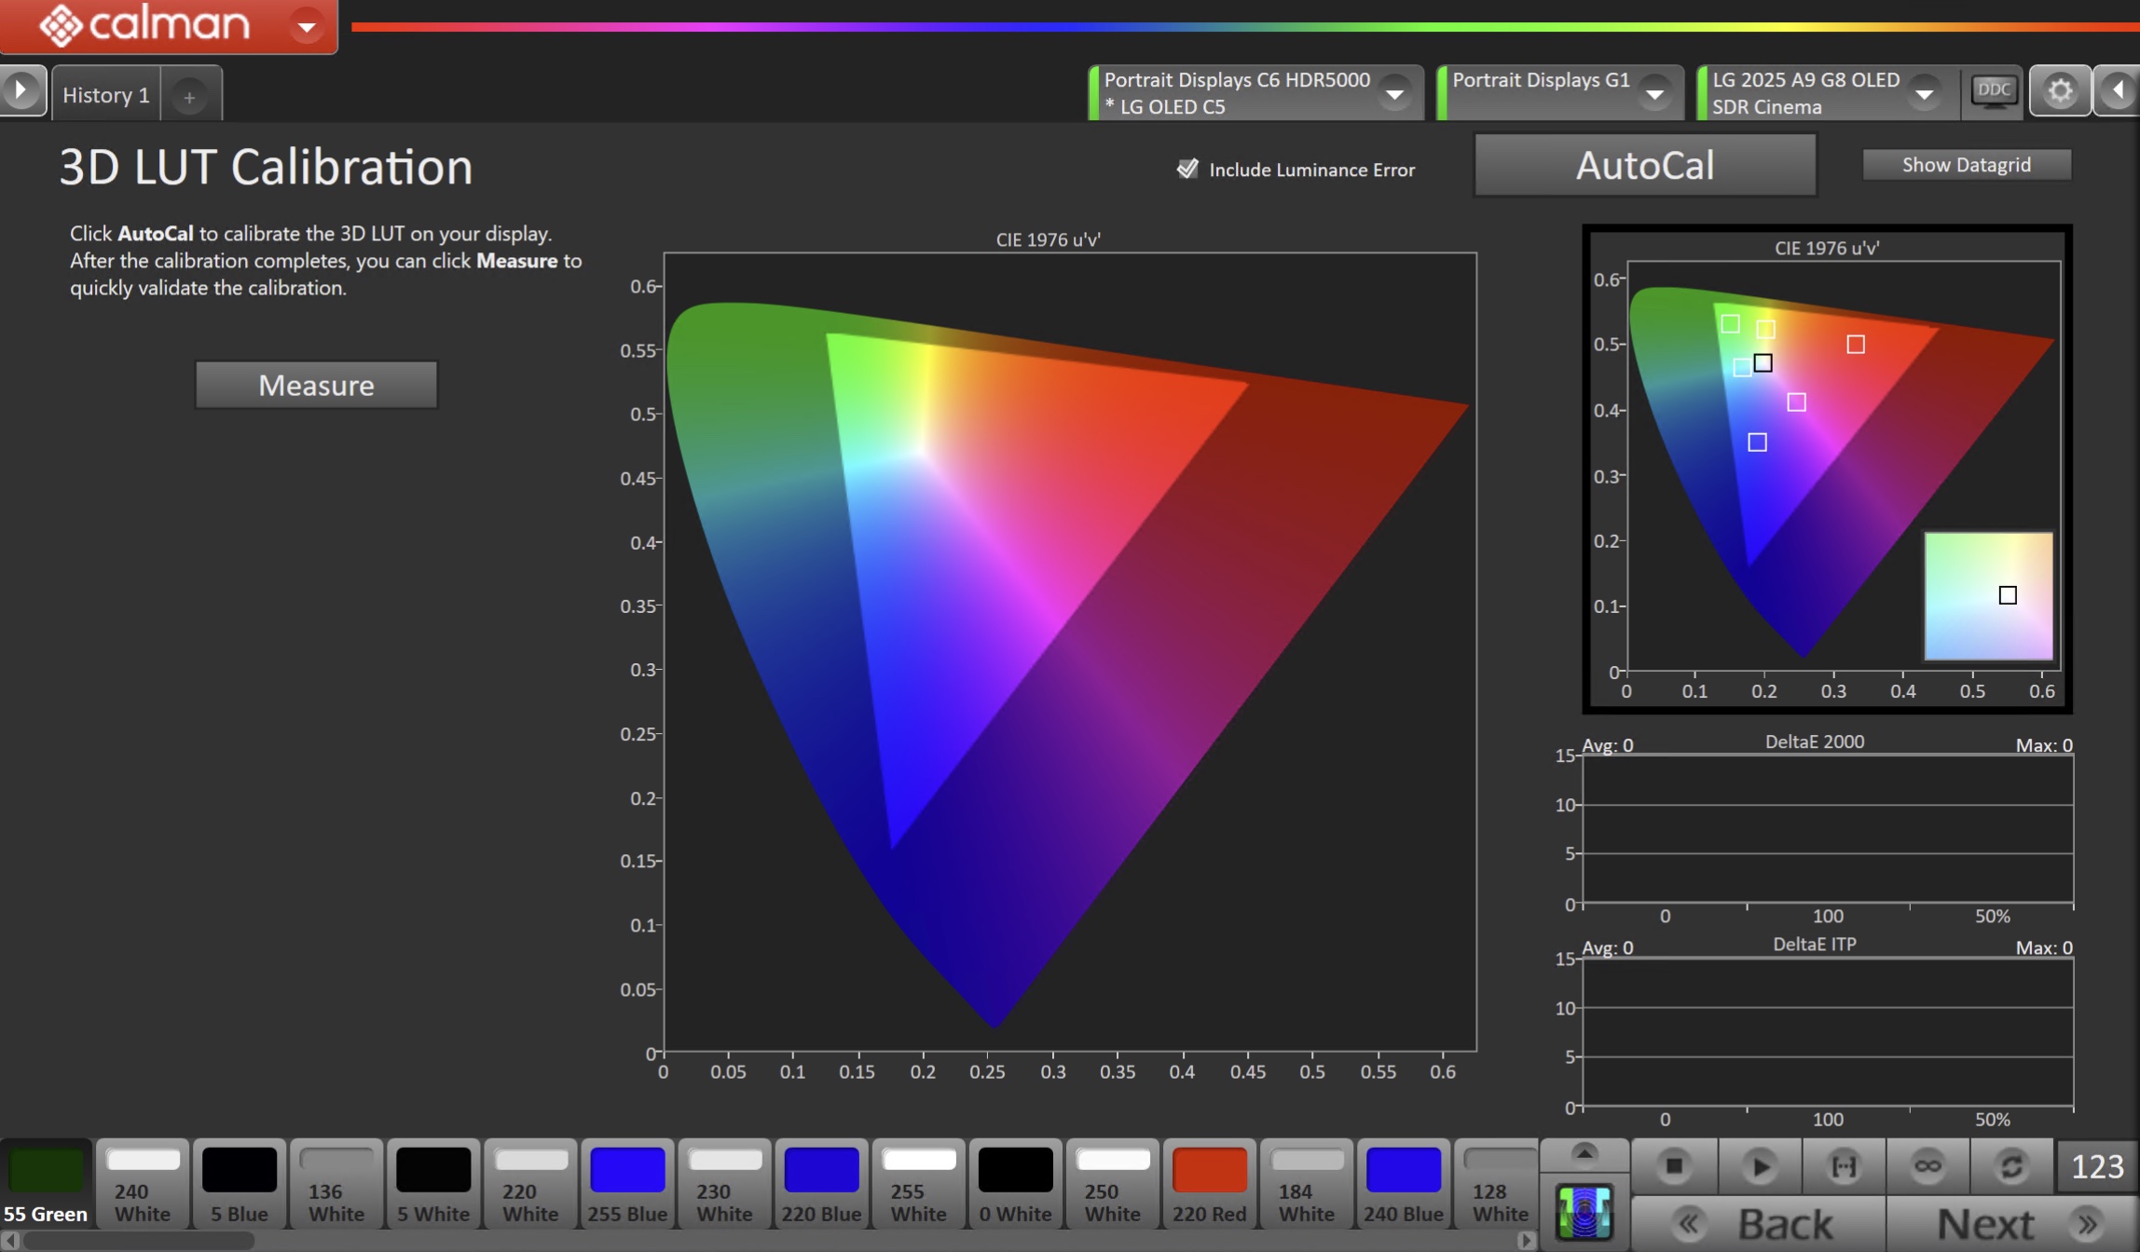Toggle Include Luminance Error checkbox
Viewport: 2140px width, 1252px height.
(1187, 169)
